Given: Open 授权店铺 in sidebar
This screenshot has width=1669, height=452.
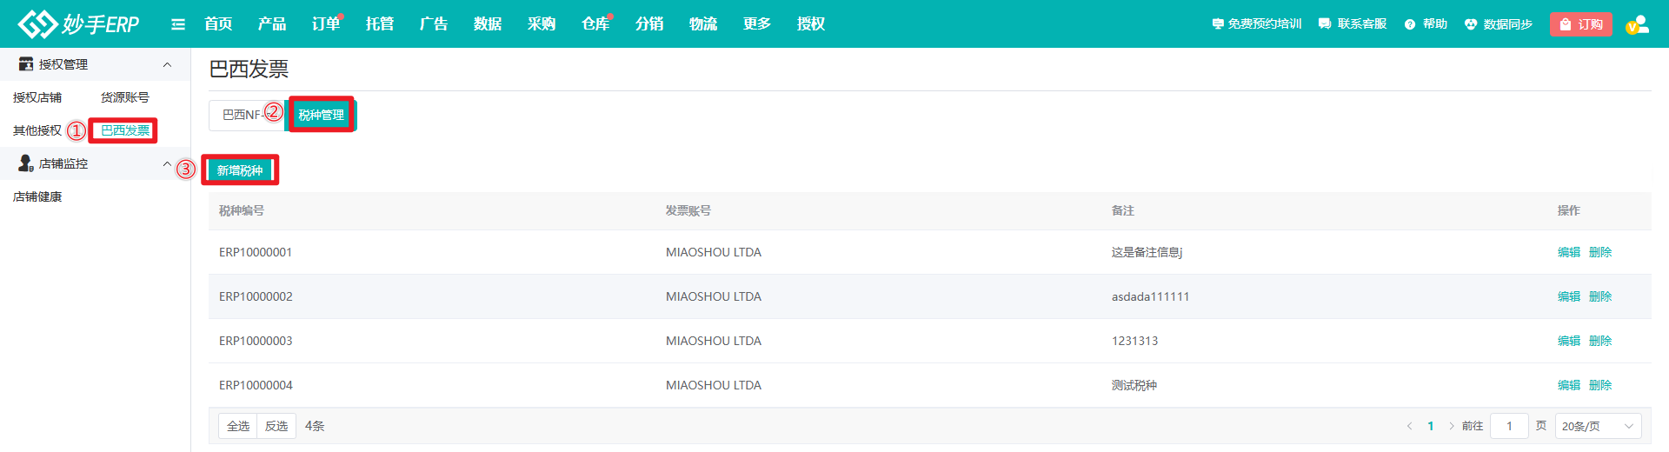Looking at the screenshot, I should 37,97.
